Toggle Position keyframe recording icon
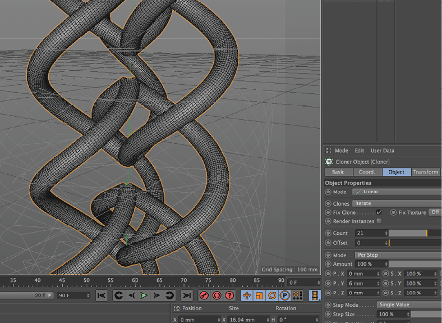Viewport: 442px width, 323px height. click(246, 295)
